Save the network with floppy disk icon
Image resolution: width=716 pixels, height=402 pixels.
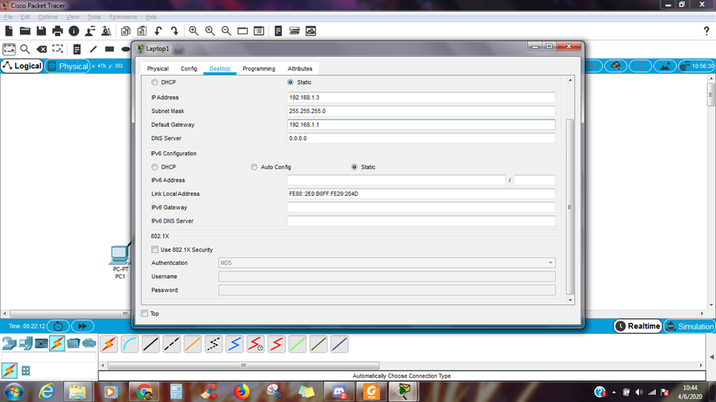[41, 31]
